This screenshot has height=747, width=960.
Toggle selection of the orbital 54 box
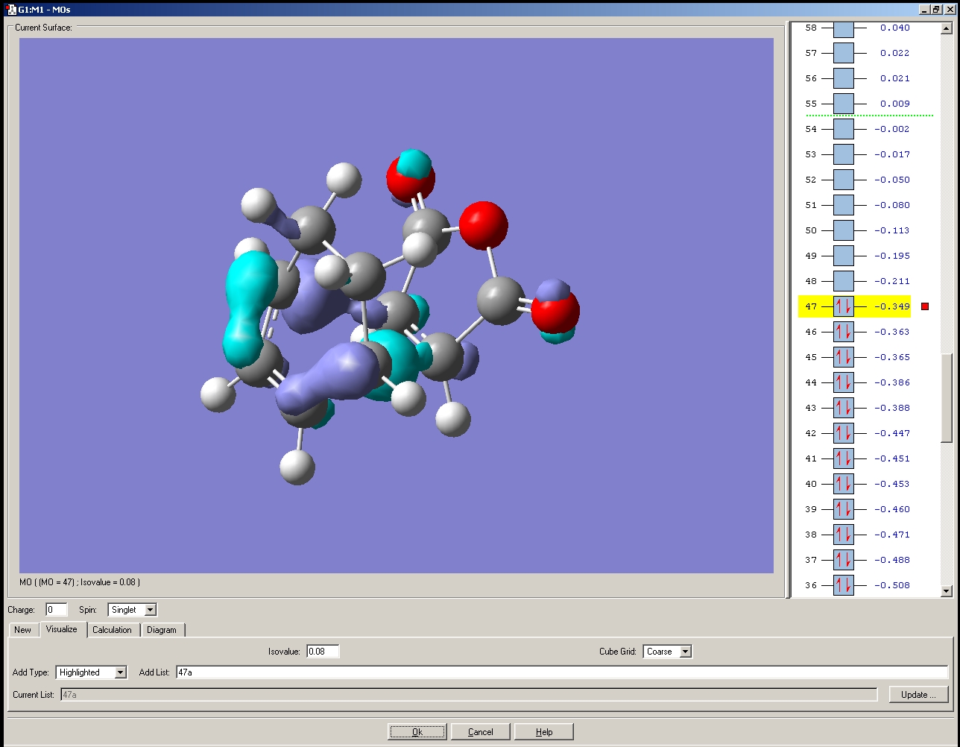843,129
